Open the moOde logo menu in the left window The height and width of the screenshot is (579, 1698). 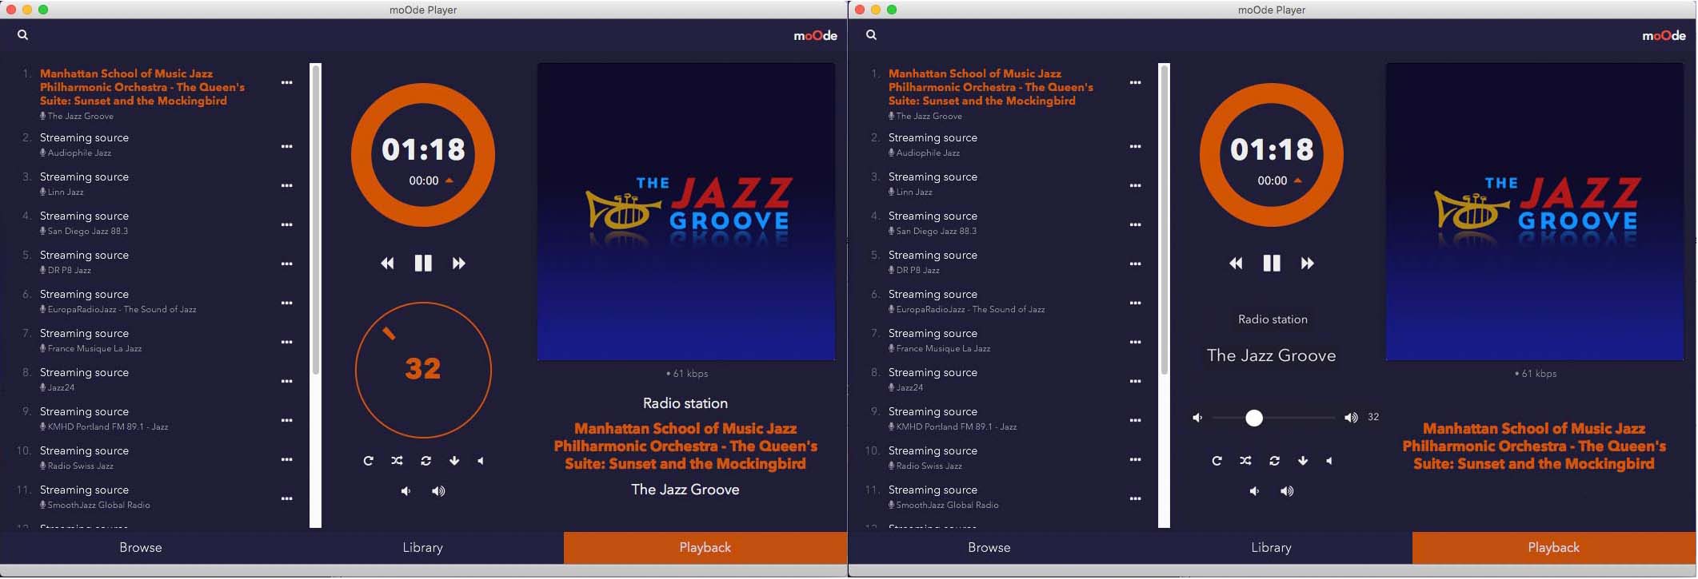tap(815, 36)
